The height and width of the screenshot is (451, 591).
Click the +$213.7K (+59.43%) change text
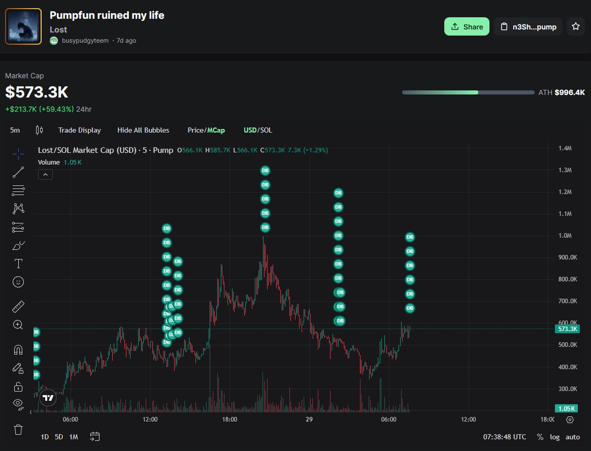pos(40,109)
